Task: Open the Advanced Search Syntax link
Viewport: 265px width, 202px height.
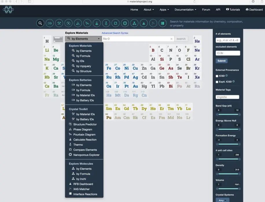Action: coord(115,33)
